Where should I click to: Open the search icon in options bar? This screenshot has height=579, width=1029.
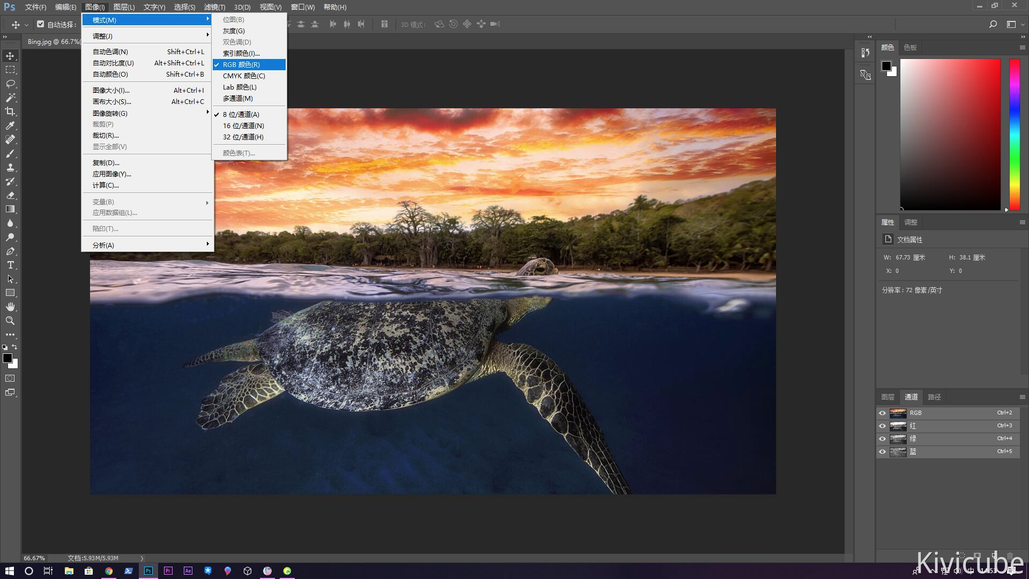click(993, 24)
